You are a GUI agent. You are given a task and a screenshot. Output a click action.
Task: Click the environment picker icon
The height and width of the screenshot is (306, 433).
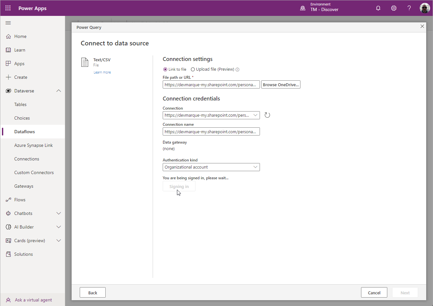pyautogui.click(x=303, y=8)
